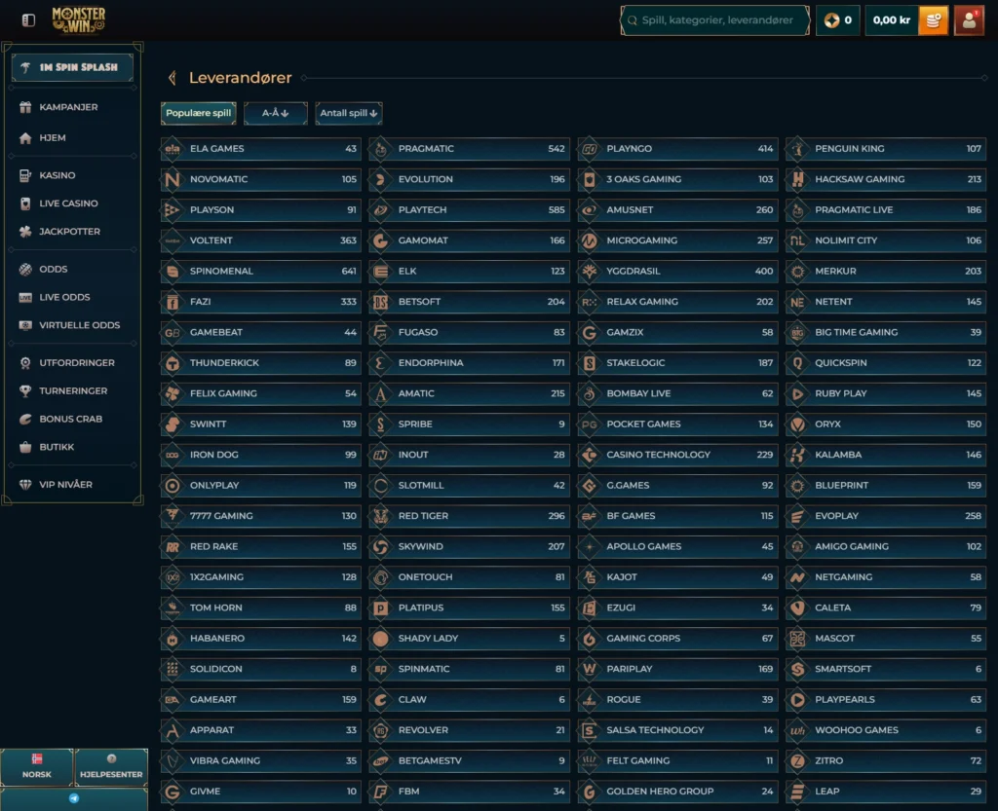This screenshot has height=811, width=998.
Task: Click the Butikk shopping bag icon
Action: pos(25,447)
